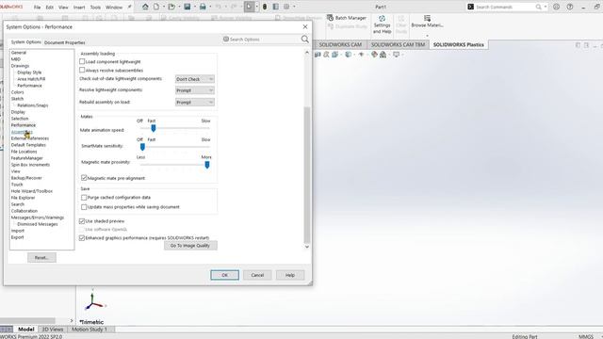Select External References in options list
603x339 pixels.
coord(30,138)
